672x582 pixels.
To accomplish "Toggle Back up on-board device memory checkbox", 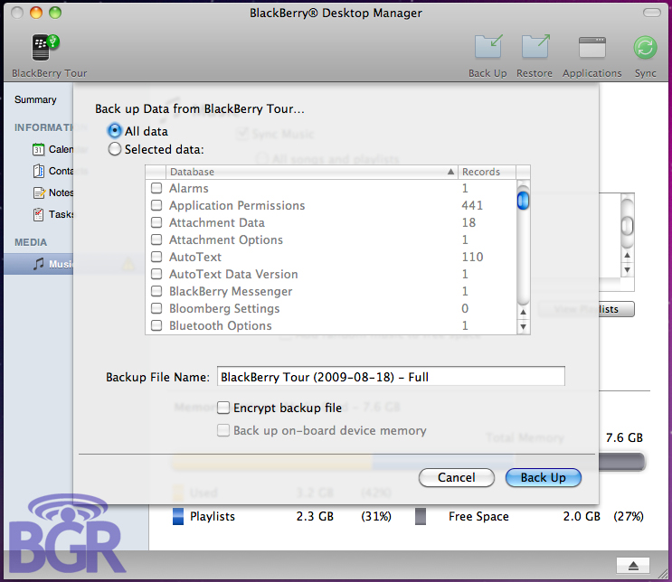I will tap(223, 430).
